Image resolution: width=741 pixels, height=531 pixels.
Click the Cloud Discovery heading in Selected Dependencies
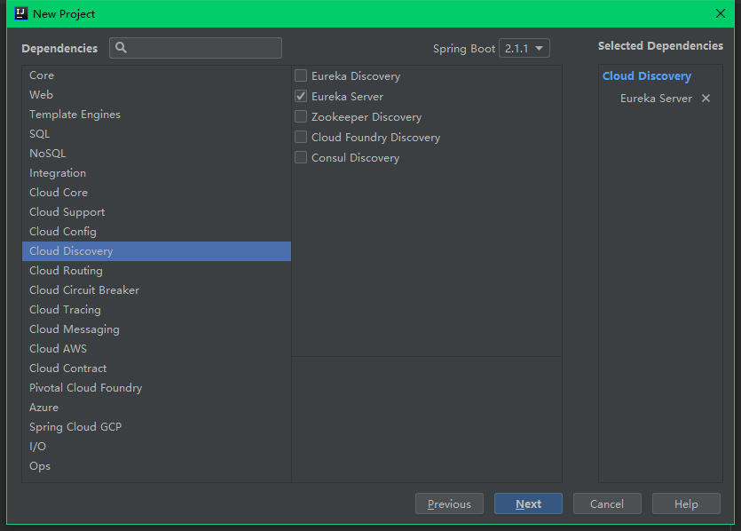[x=646, y=76]
